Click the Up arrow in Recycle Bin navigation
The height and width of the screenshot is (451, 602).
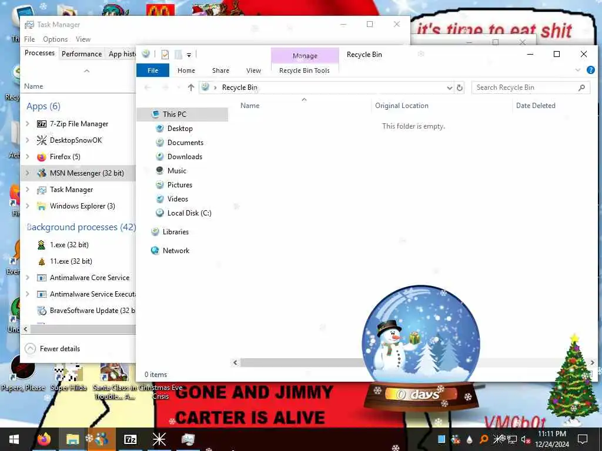191,87
